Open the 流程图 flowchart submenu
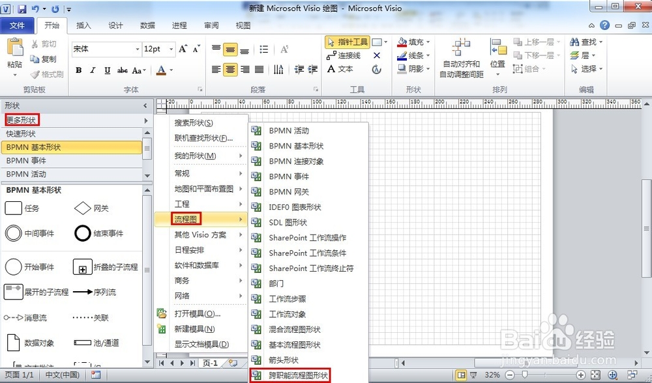 200,220
